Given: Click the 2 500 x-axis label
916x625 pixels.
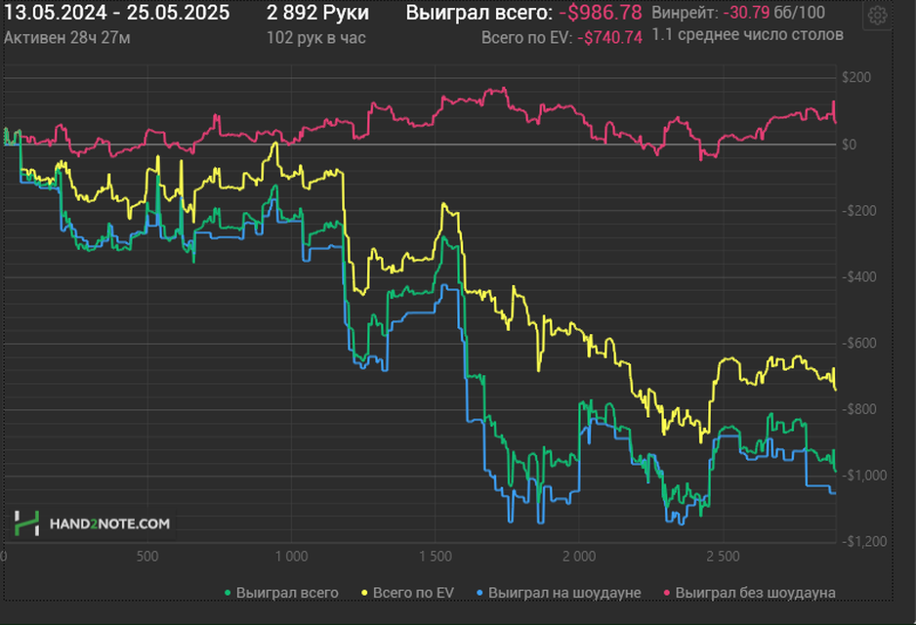Looking at the screenshot, I should click(x=724, y=557).
